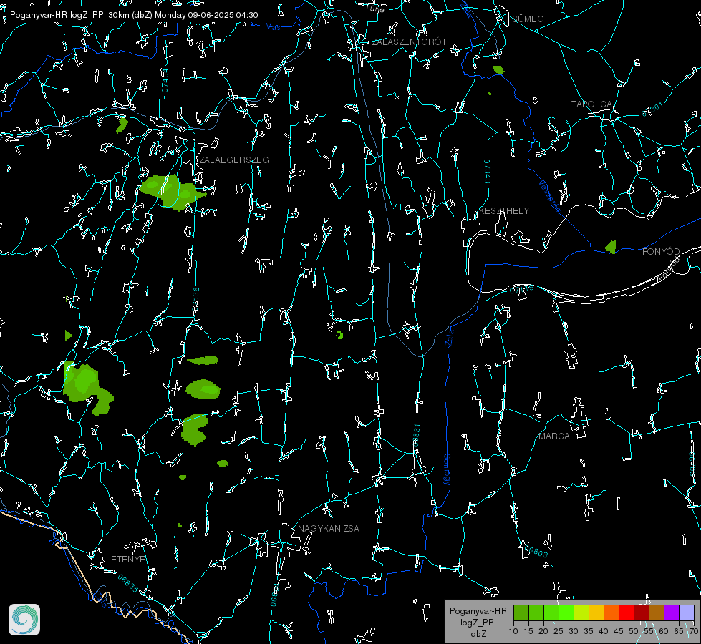
Task: Pick the bright green 25–30 dBZ swatch
Action: pyautogui.click(x=566, y=613)
